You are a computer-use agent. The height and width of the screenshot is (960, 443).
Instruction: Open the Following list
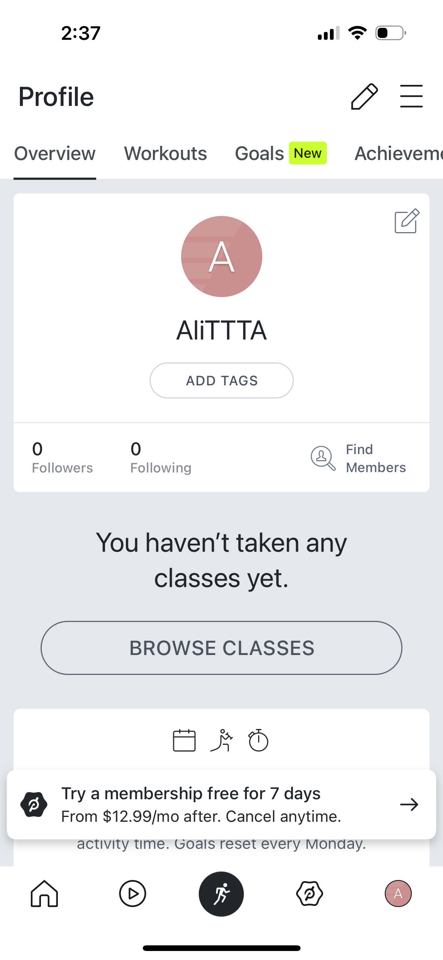coord(161,458)
